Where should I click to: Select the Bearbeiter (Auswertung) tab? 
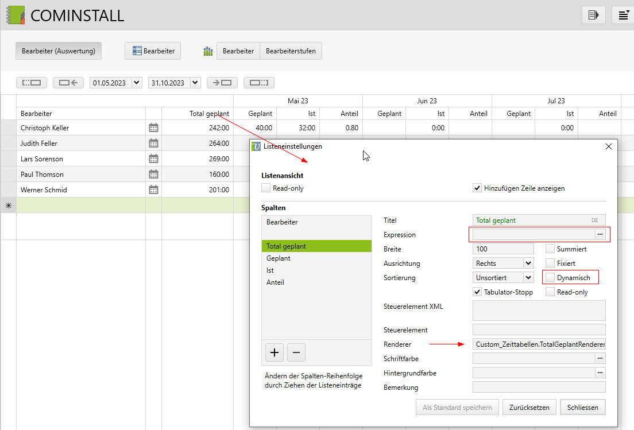(59, 51)
